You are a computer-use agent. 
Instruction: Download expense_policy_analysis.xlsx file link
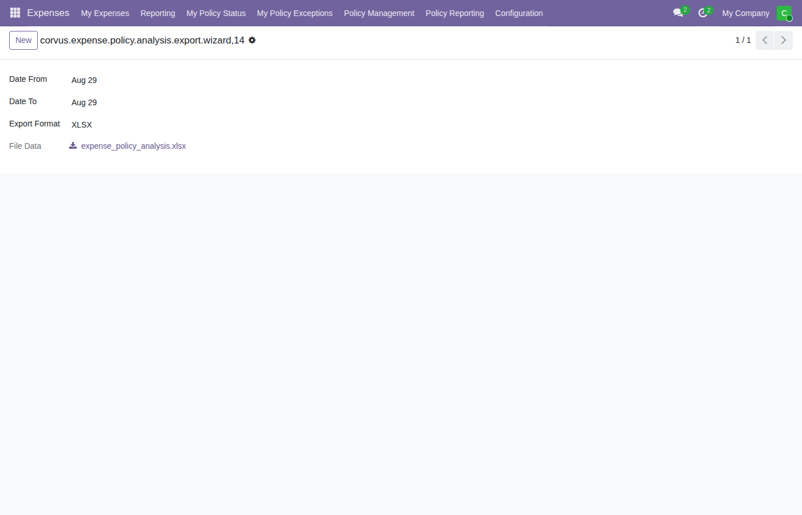click(x=133, y=146)
